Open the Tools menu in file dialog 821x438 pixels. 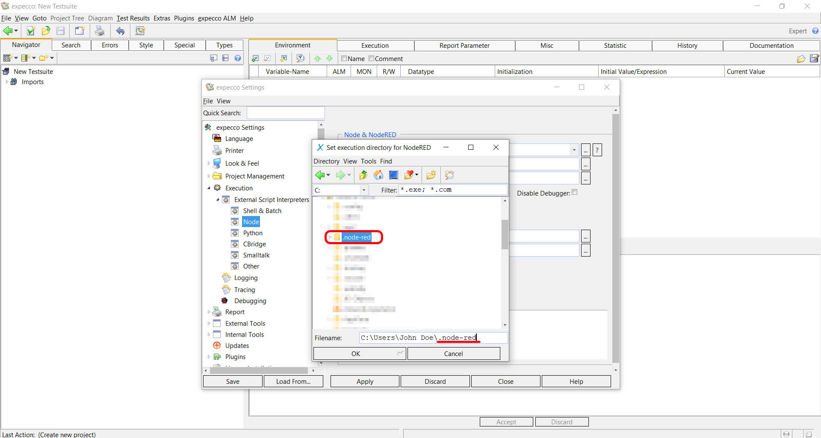point(368,161)
